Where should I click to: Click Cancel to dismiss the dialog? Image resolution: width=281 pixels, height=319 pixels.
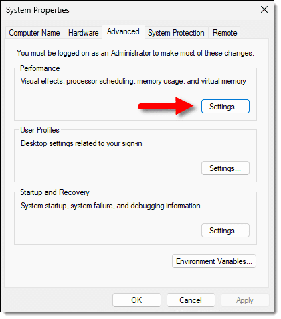tap(191, 300)
